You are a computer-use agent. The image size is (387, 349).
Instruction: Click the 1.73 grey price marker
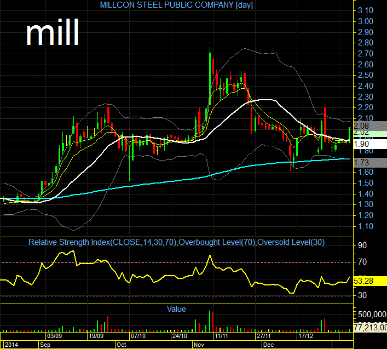(x=370, y=163)
